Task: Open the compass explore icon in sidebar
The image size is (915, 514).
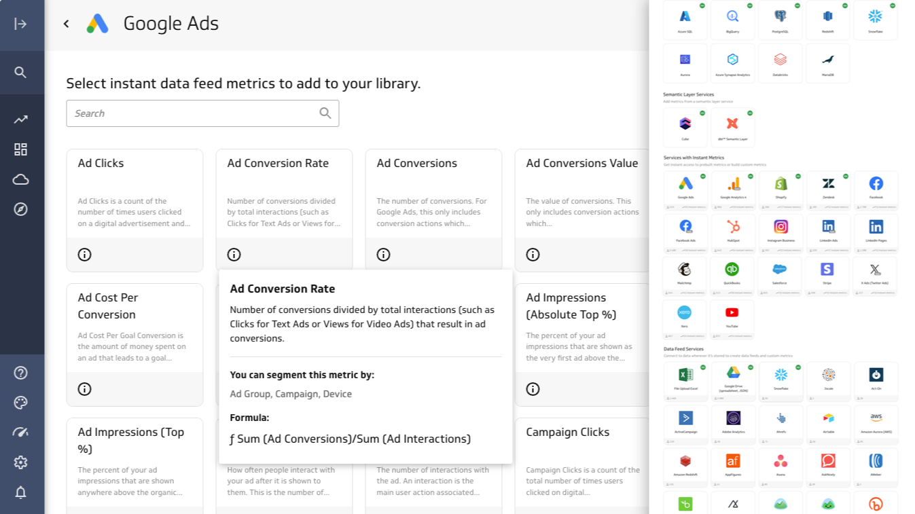Action: (x=20, y=209)
